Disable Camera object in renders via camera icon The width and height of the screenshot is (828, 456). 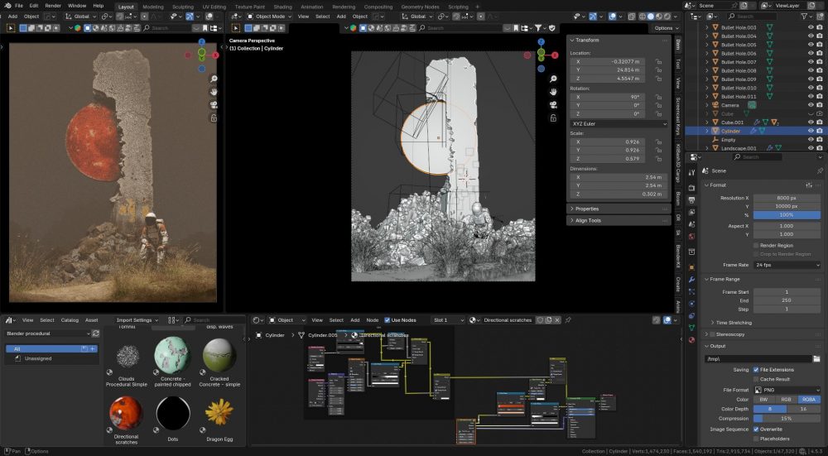coord(820,105)
